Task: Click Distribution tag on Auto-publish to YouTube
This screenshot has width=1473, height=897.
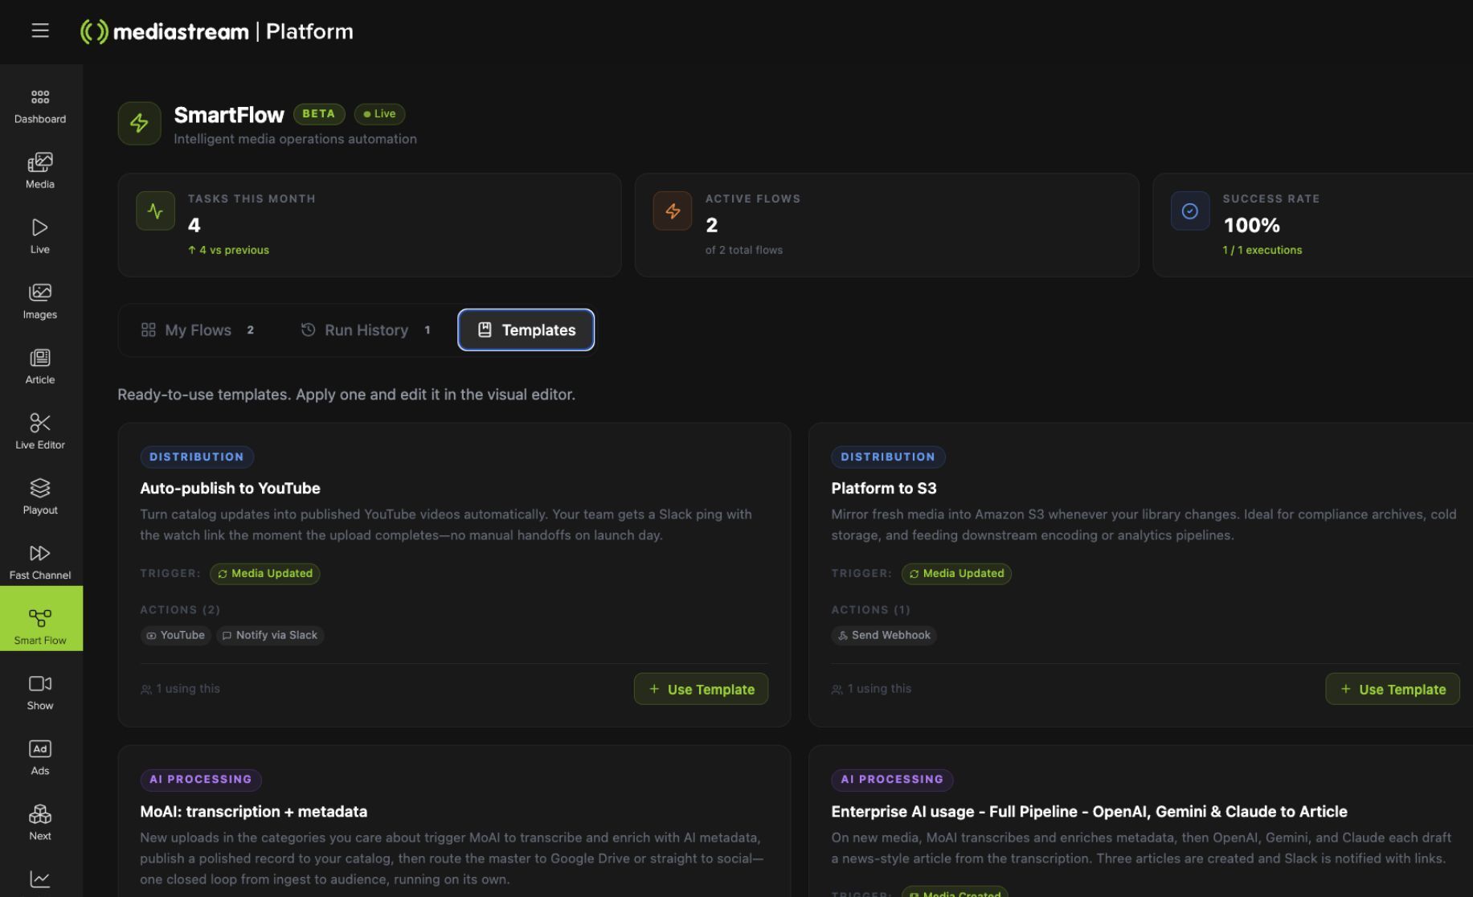Action: tap(197, 457)
